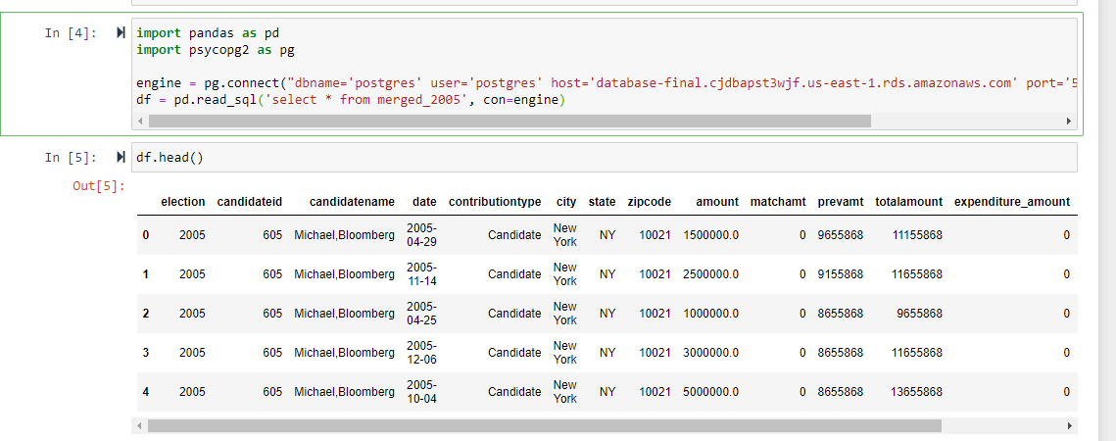Image resolution: width=1116 pixels, height=441 pixels.
Task: Click the 'expenditure_amount' column header
Action: tap(1012, 202)
